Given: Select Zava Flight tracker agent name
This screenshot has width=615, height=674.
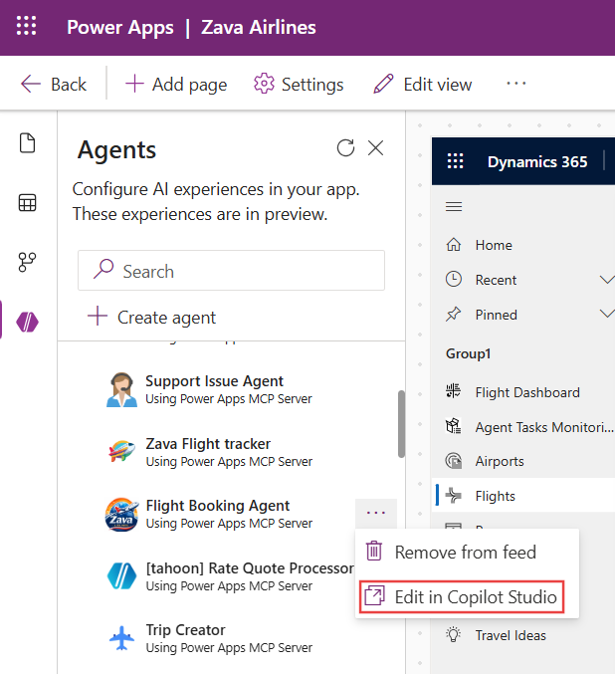Looking at the screenshot, I should [208, 444].
